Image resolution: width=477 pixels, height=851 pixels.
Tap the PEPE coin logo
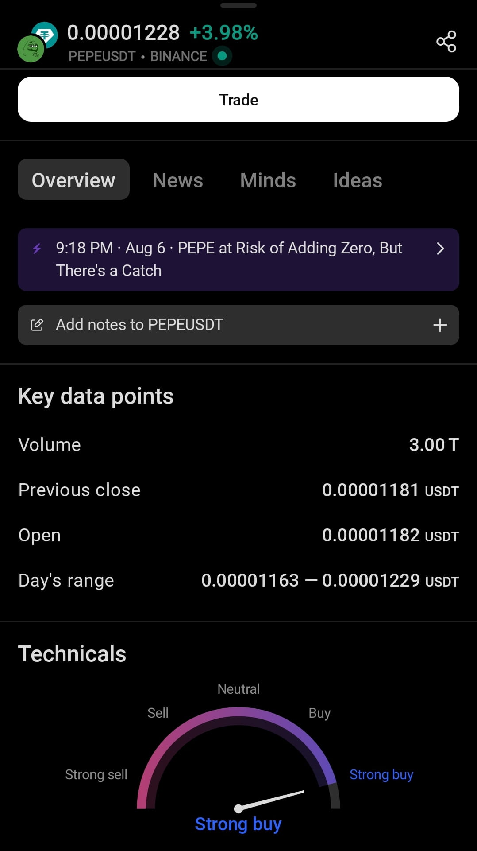31,49
